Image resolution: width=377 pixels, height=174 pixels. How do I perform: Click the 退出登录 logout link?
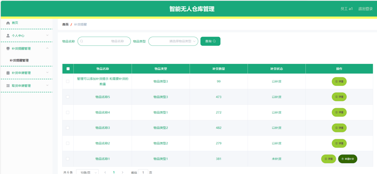(x=366, y=9)
